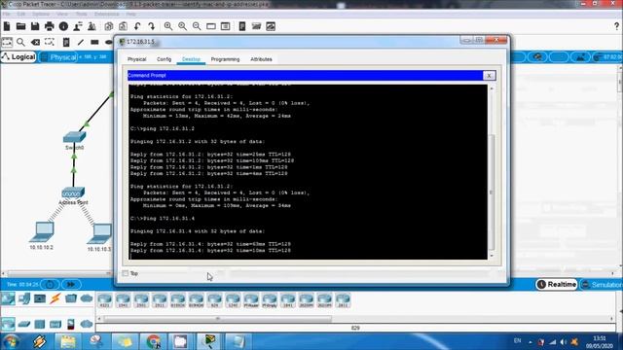Open the File menu
The image size is (623, 350).
[7, 14]
